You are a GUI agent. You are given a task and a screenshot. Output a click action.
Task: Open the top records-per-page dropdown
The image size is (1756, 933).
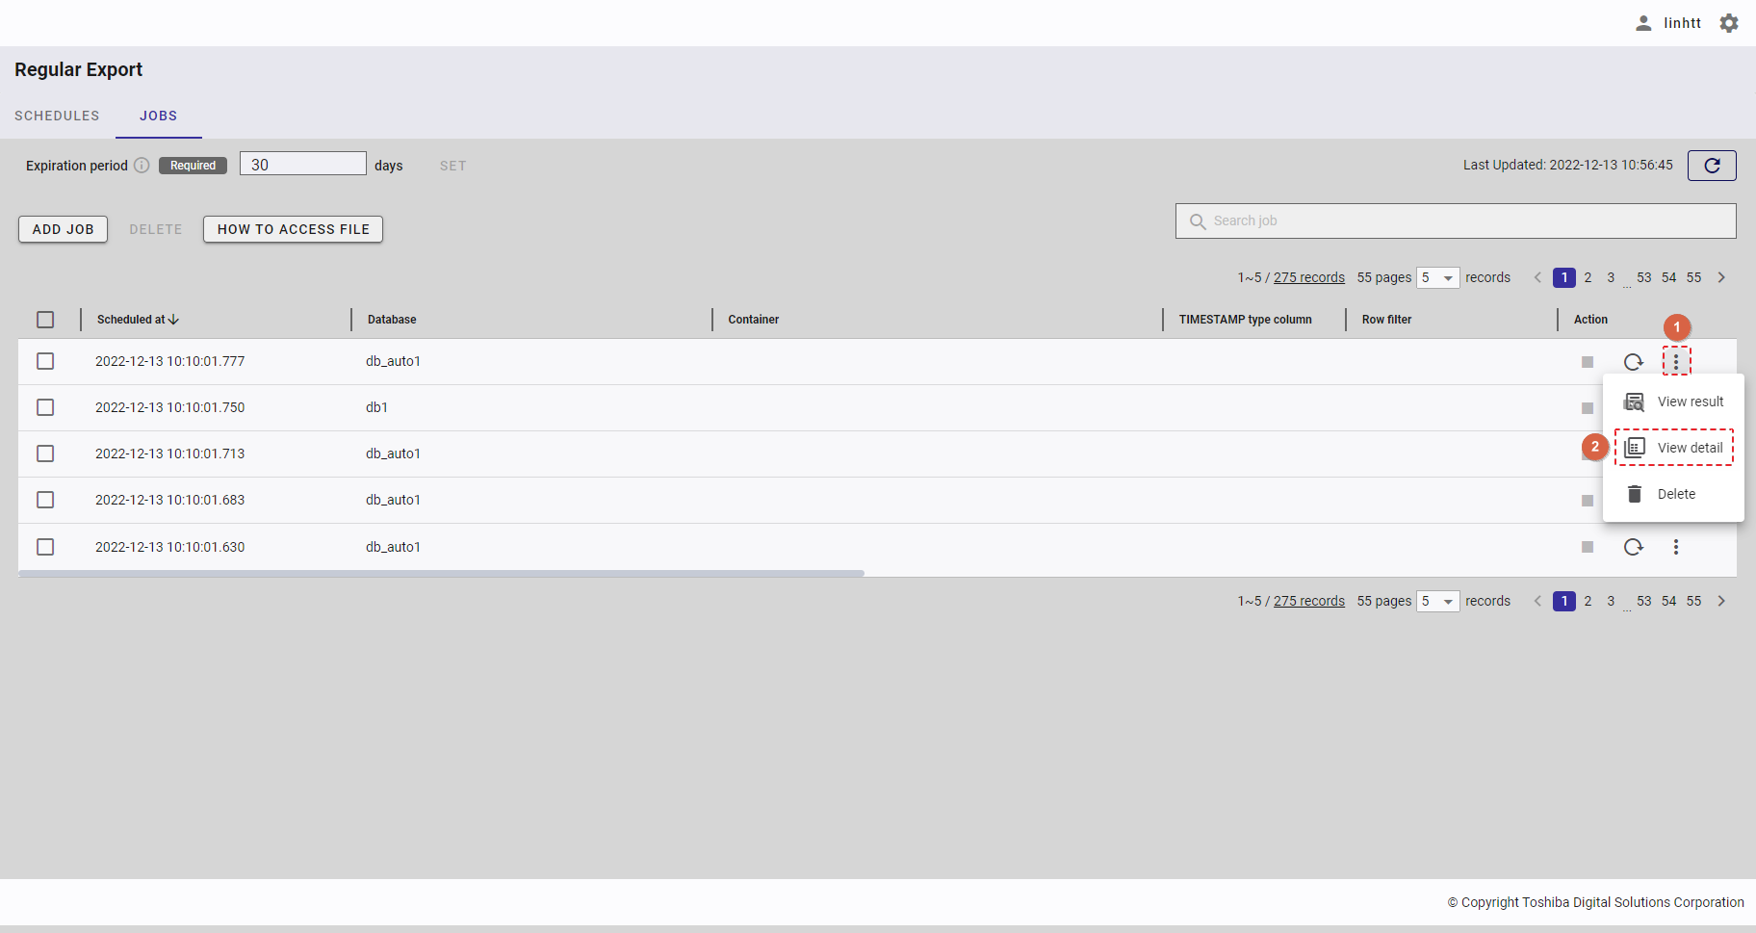tap(1437, 278)
